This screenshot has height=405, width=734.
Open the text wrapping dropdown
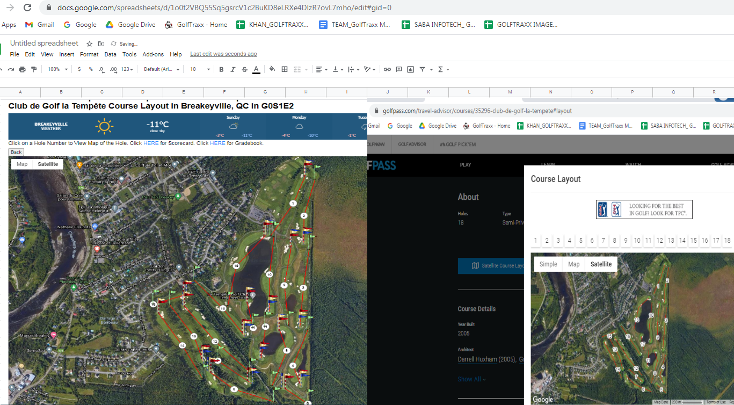pyautogui.click(x=353, y=69)
